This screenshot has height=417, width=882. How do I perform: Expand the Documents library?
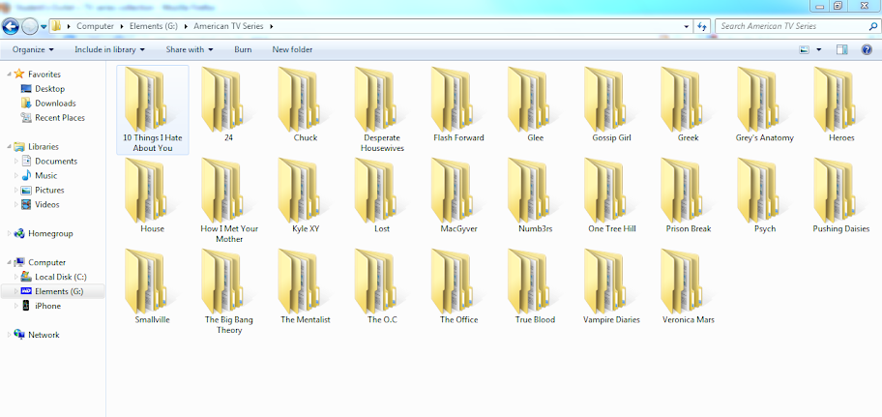click(15, 162)
